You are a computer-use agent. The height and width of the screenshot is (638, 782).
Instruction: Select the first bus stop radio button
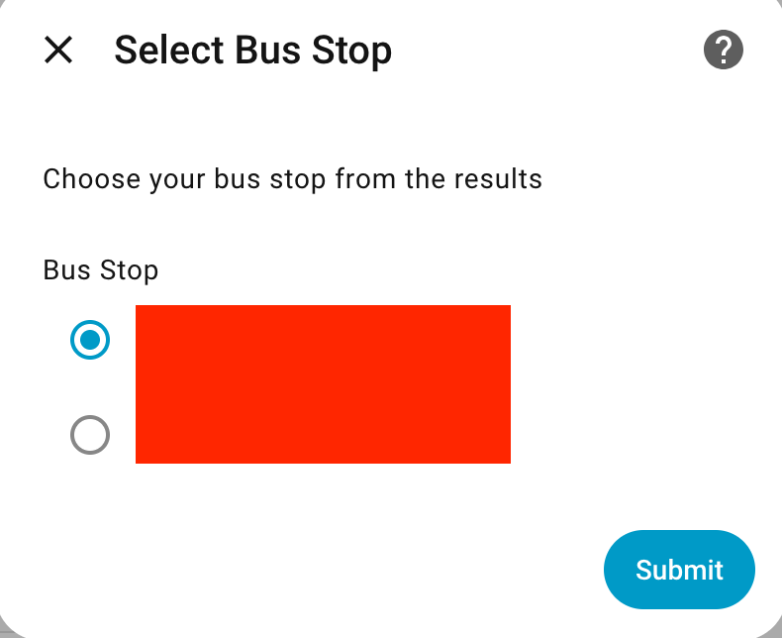90,341
